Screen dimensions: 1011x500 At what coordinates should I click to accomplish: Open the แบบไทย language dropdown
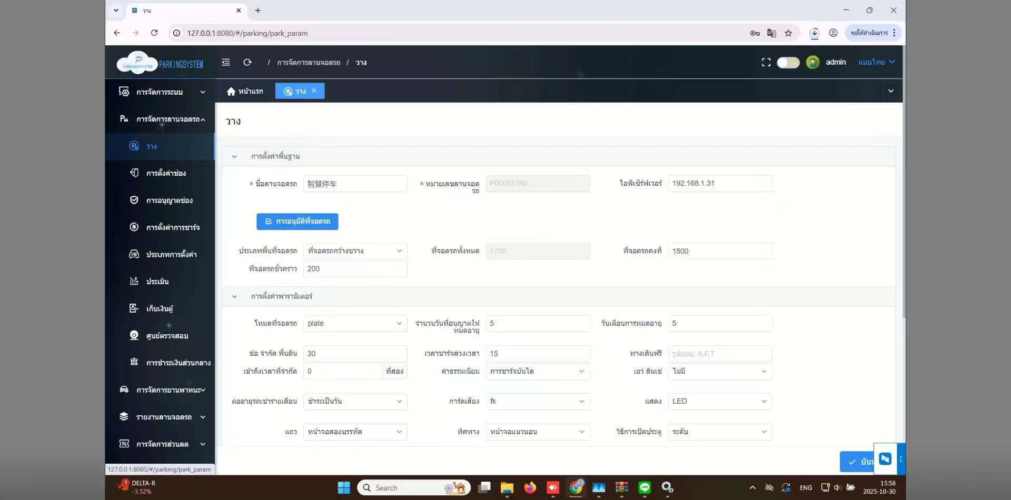[876, 62]
